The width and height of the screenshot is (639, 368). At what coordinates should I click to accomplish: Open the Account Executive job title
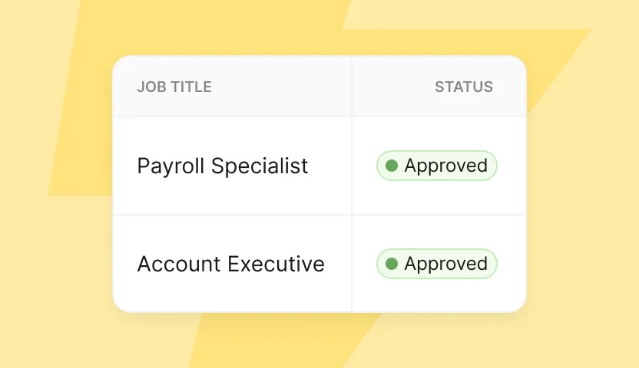click(x=230, y=264)
